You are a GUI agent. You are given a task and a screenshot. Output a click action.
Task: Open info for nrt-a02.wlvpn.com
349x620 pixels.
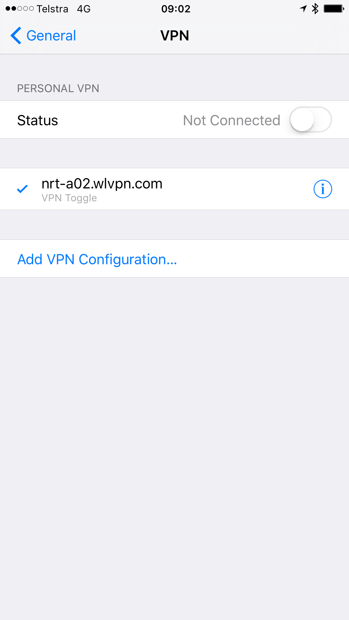(x=323, y=189)
